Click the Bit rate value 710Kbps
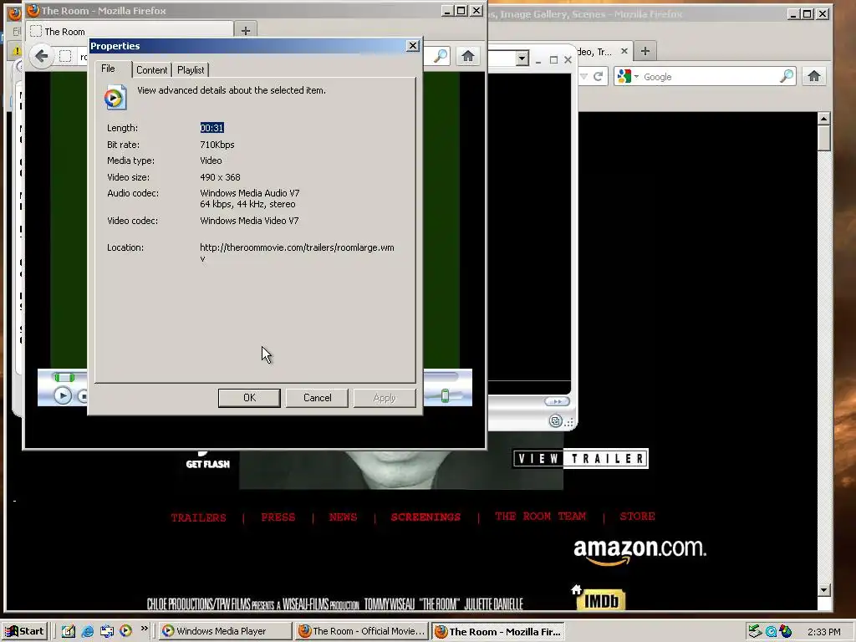 (217, 145)
